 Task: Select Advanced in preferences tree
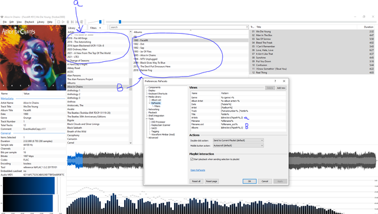point(153,137)
